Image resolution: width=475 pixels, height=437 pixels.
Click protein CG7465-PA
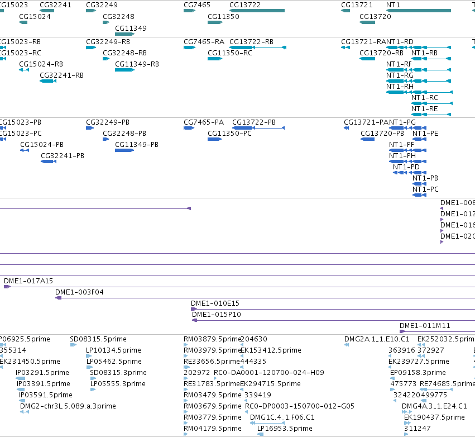point(189,129)
